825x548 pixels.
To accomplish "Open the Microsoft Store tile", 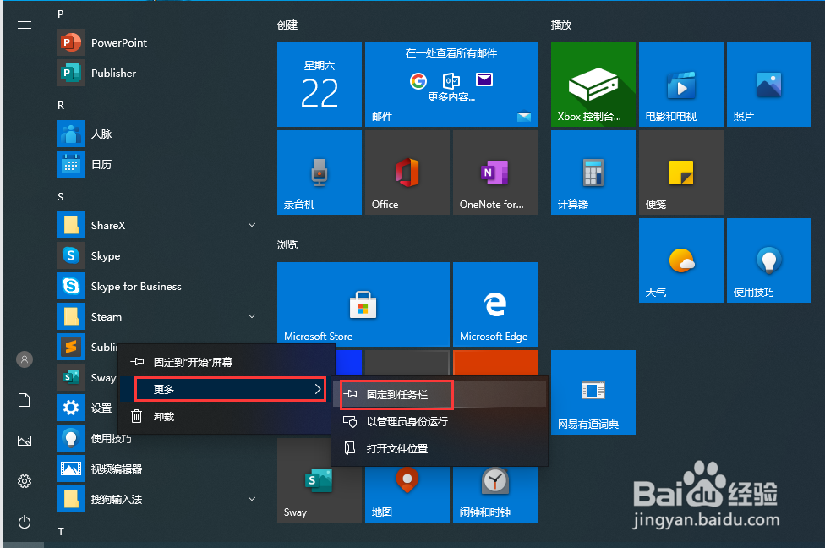I will [x=363, y=304].
